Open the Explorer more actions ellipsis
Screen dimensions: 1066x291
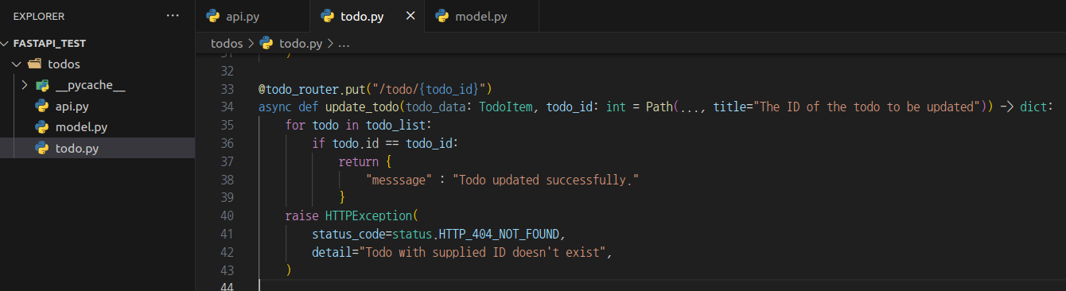pyautogui.click(x=173, y=16)
